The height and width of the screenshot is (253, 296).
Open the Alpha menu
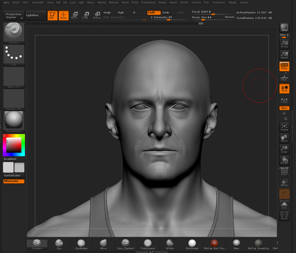(6, 3)
